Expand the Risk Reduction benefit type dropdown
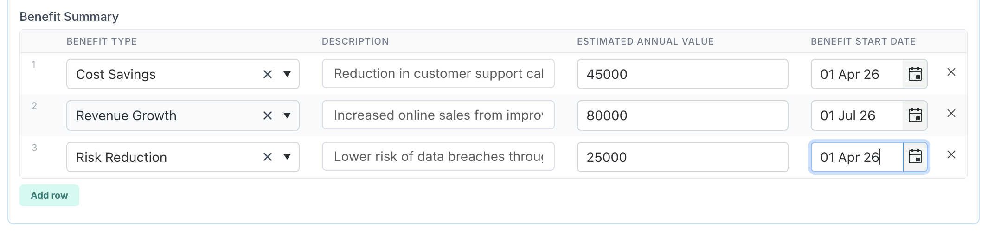 click(x=287, y=157)
